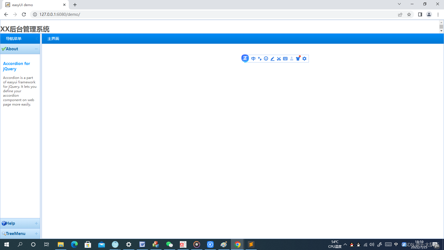
Task: Switch to the 主界面 tab
Action: [53, 39]
